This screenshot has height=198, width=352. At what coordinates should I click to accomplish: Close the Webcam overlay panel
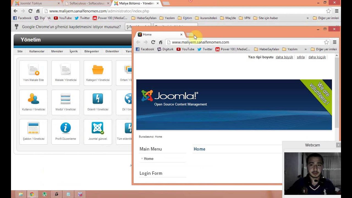(339, 145)
